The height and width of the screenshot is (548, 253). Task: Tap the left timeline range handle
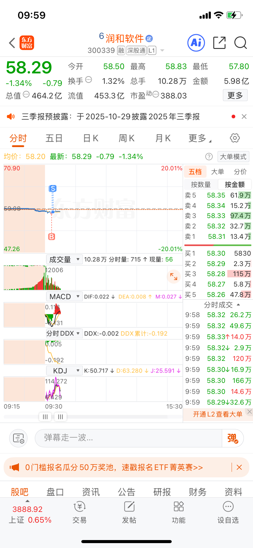[45, 417]
